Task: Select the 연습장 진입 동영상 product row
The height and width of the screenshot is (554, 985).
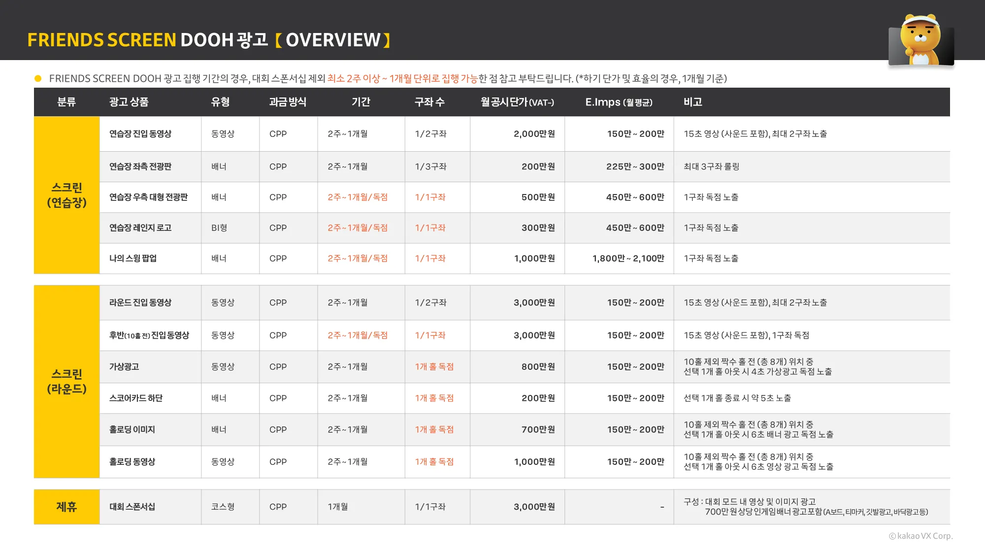Action: pyautogui.click(x=140, y=134)
